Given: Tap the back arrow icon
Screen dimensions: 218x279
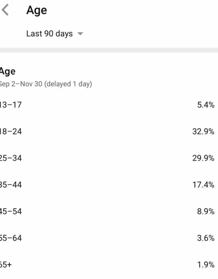Looking at the screenshot, I should click(5, 11).
